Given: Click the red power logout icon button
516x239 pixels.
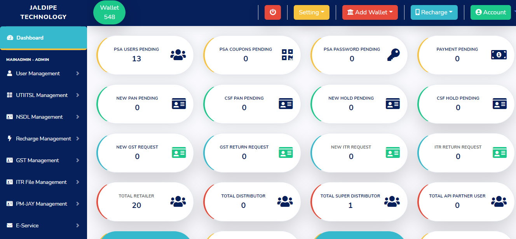Looking at the screenshot, I should pos(273,12).
